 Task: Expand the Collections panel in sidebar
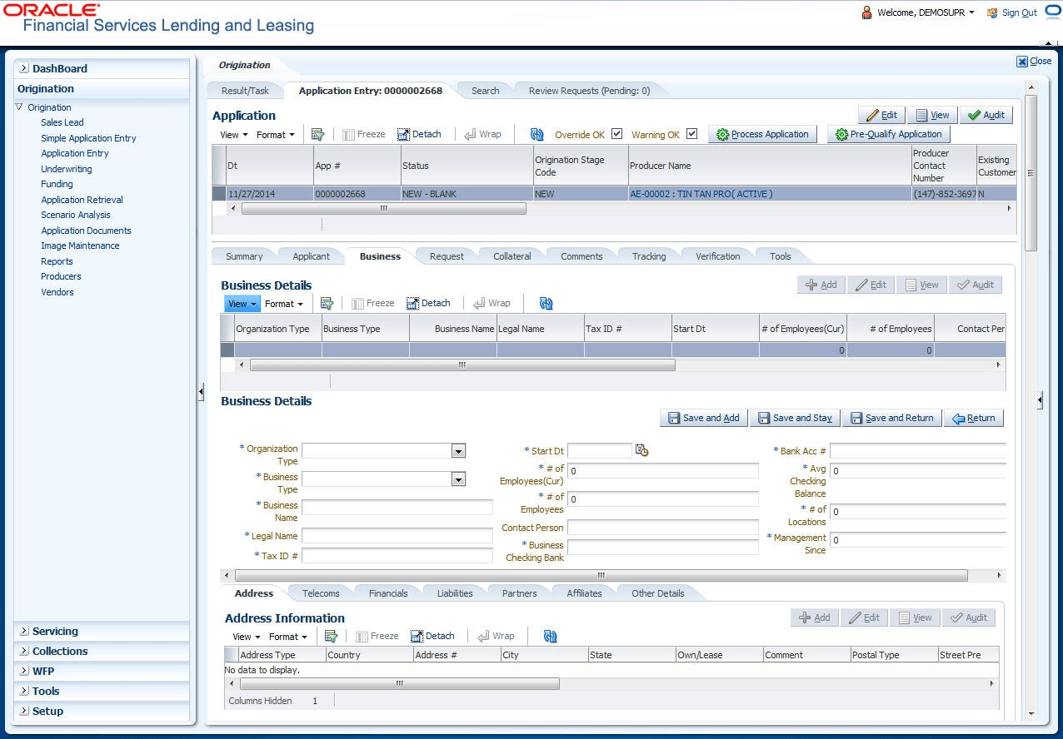(x=59, y=652)
